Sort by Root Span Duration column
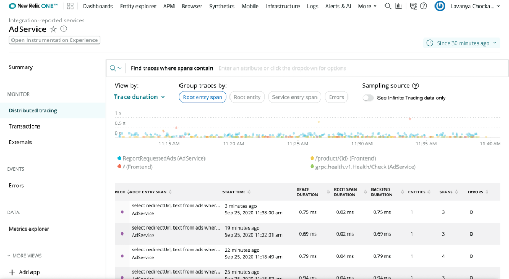 [x=365, y=192]
